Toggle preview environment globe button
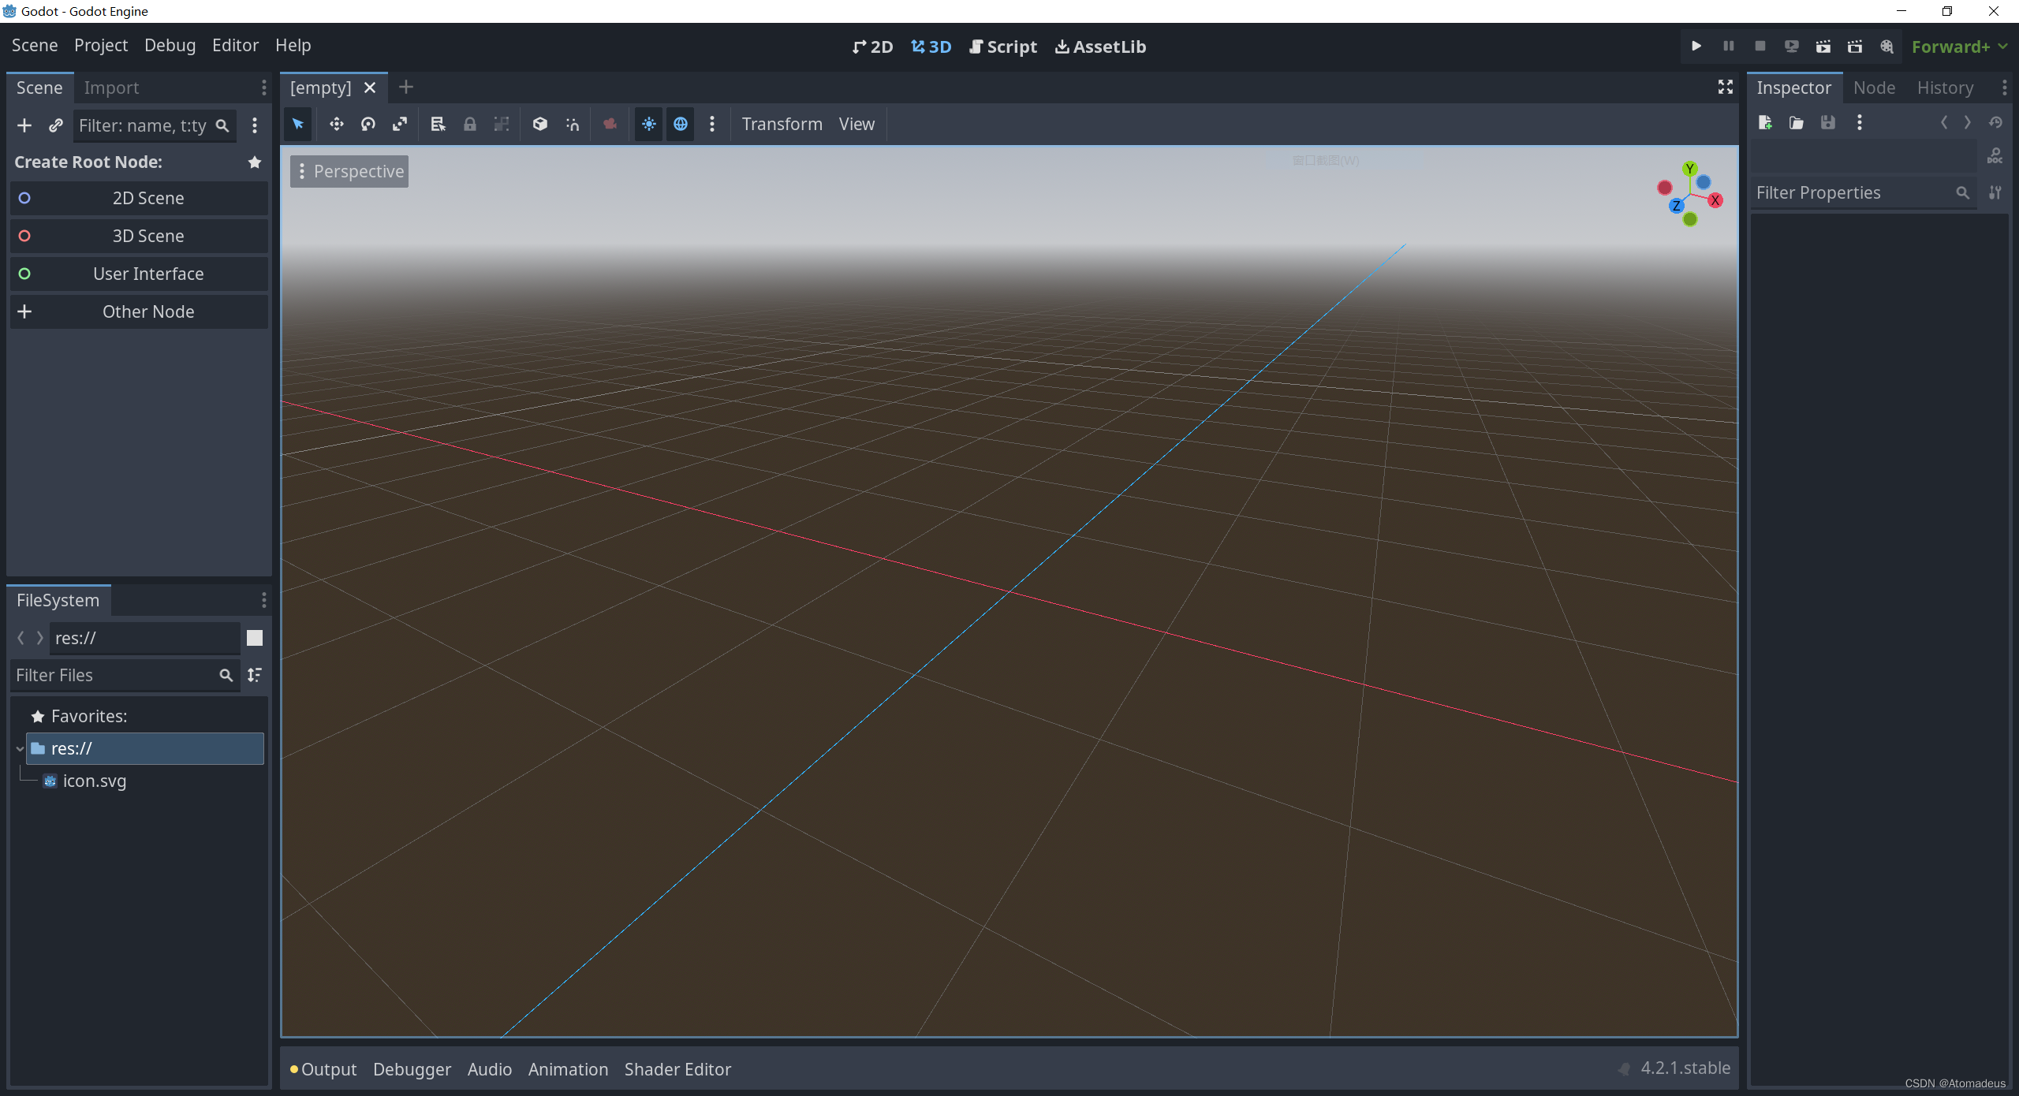Screen dimensions: 2019x1096 680,124
